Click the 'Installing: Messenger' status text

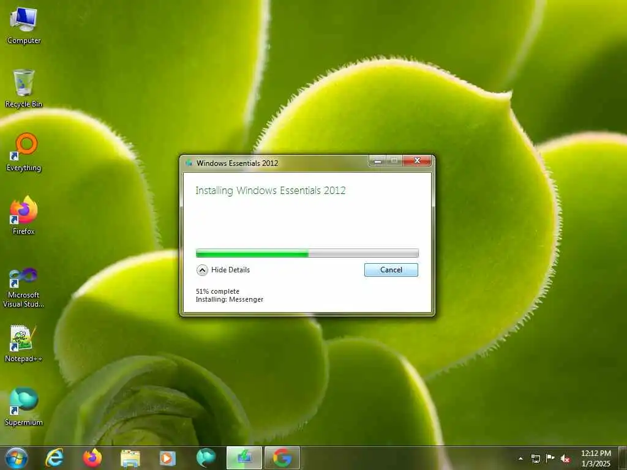[x=230, y=299]
